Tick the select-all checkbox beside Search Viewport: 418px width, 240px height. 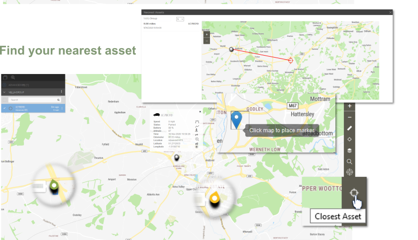tap(4, 100)
